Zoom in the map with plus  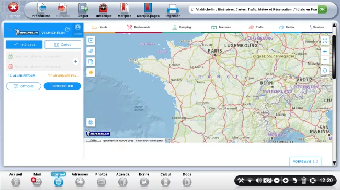click(x=325, y=52)
